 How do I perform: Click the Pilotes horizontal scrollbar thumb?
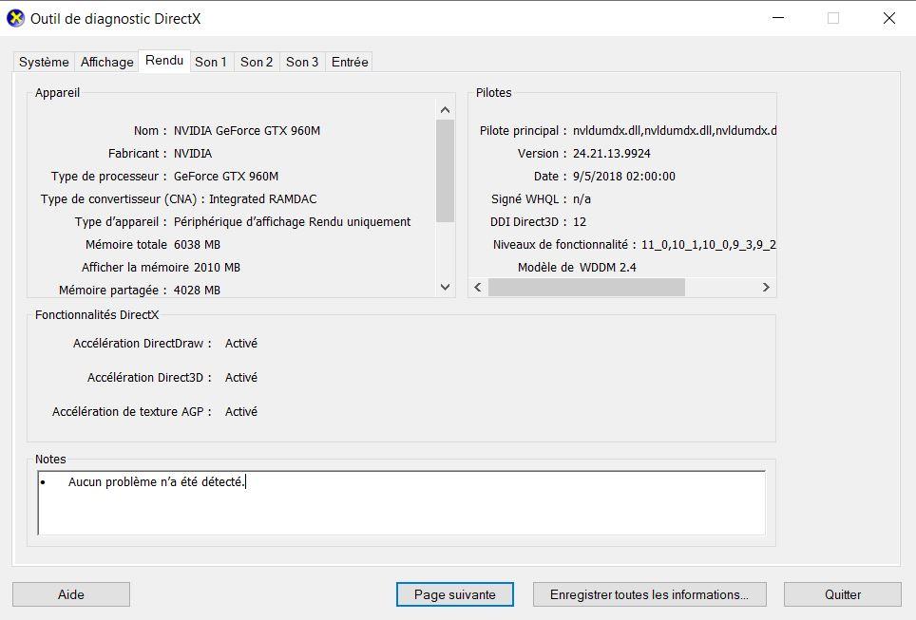tap(586, 288)
